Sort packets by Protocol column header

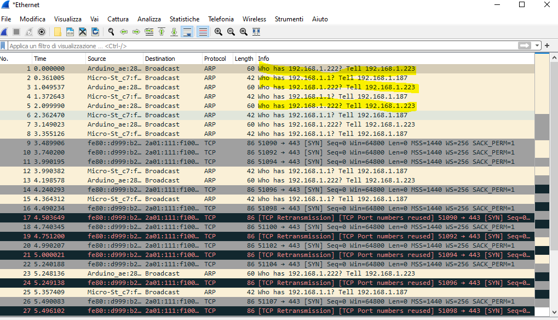pos(215,59)
